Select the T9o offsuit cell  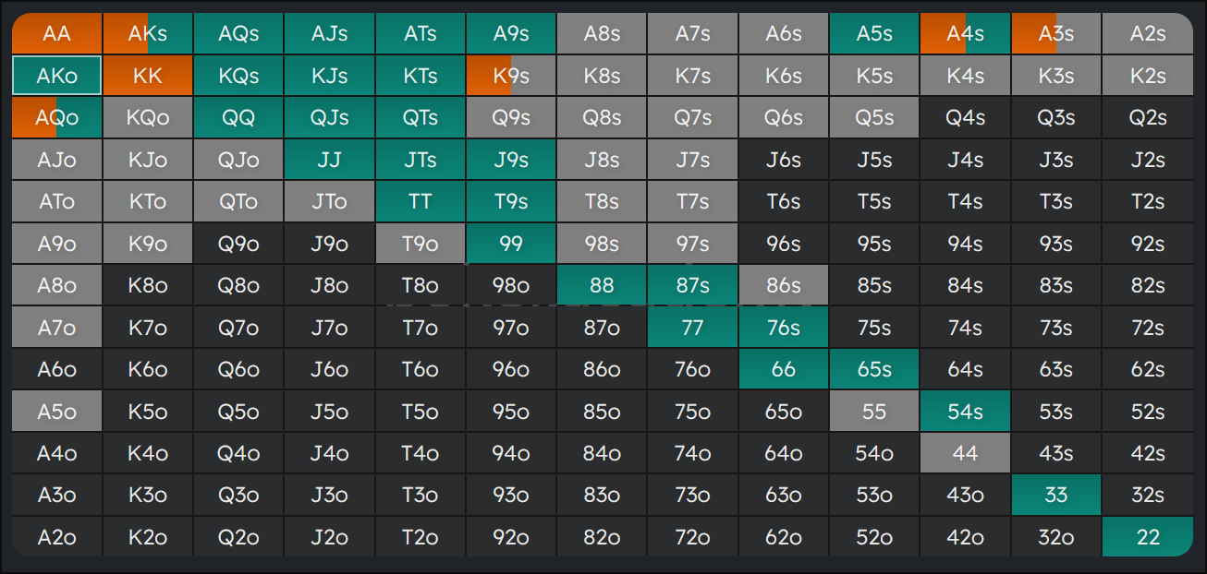(421, 244)
